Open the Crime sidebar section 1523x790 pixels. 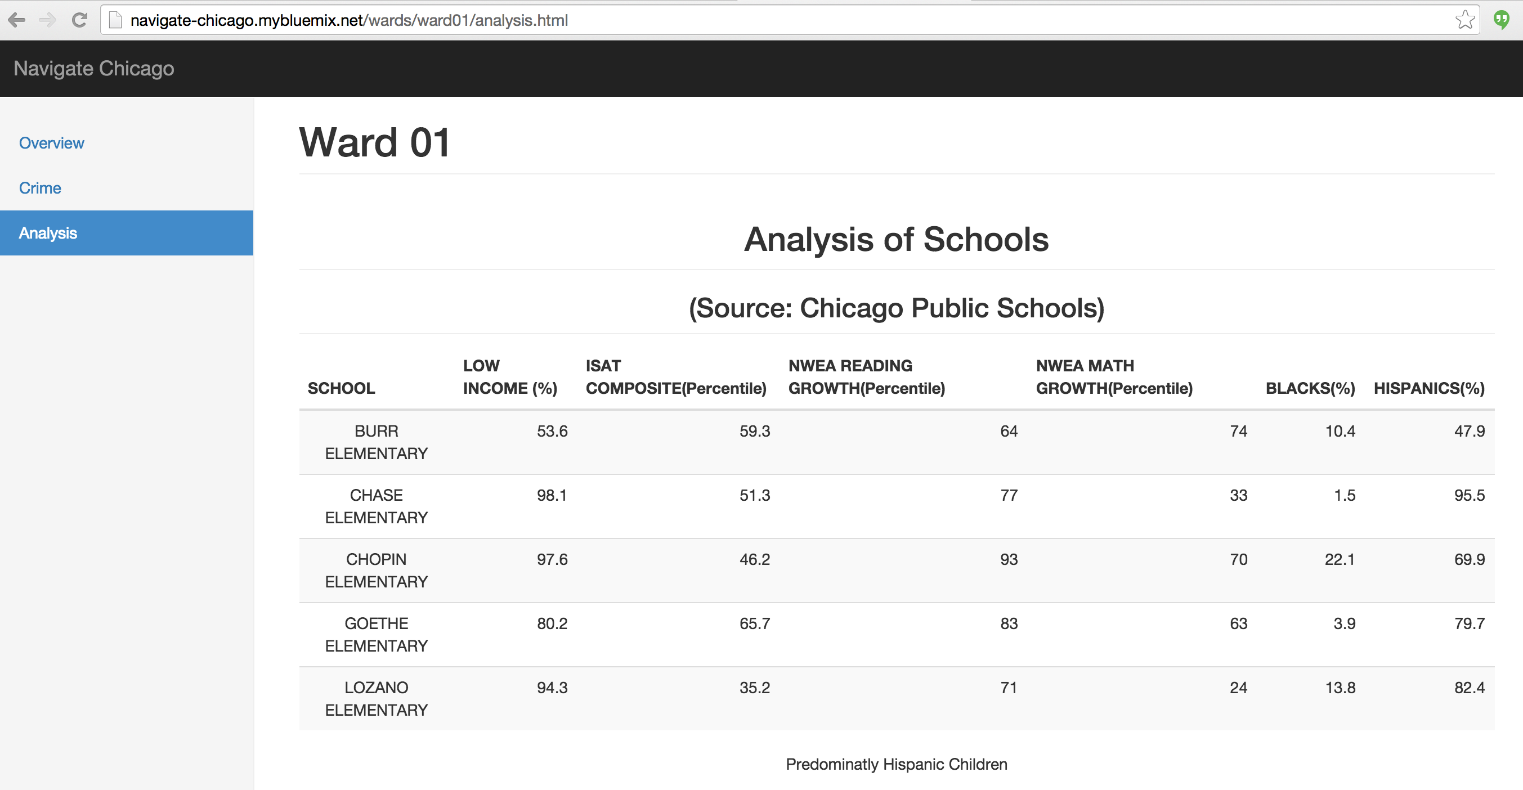[x=39, y=188]
